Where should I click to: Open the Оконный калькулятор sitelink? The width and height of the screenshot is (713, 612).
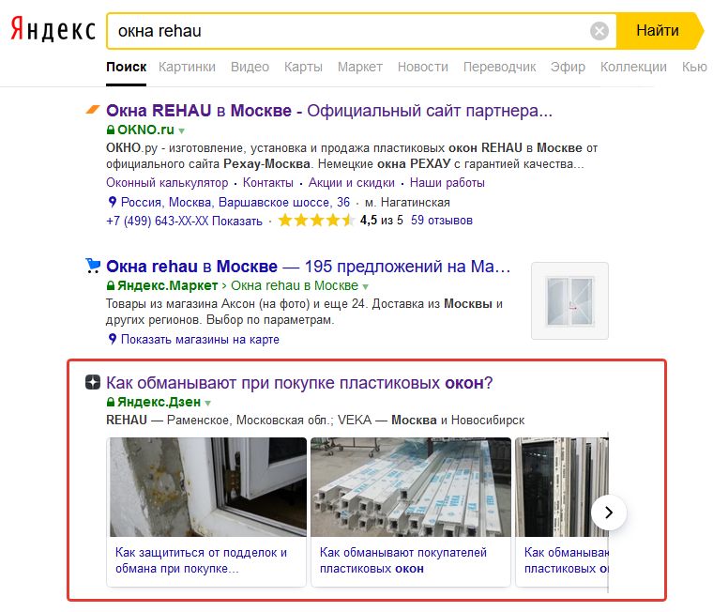coord(167,182)
